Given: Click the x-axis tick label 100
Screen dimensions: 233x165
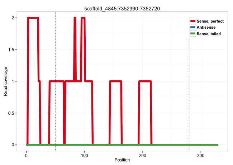Looking at the screenshot, I should click(85, 155).
